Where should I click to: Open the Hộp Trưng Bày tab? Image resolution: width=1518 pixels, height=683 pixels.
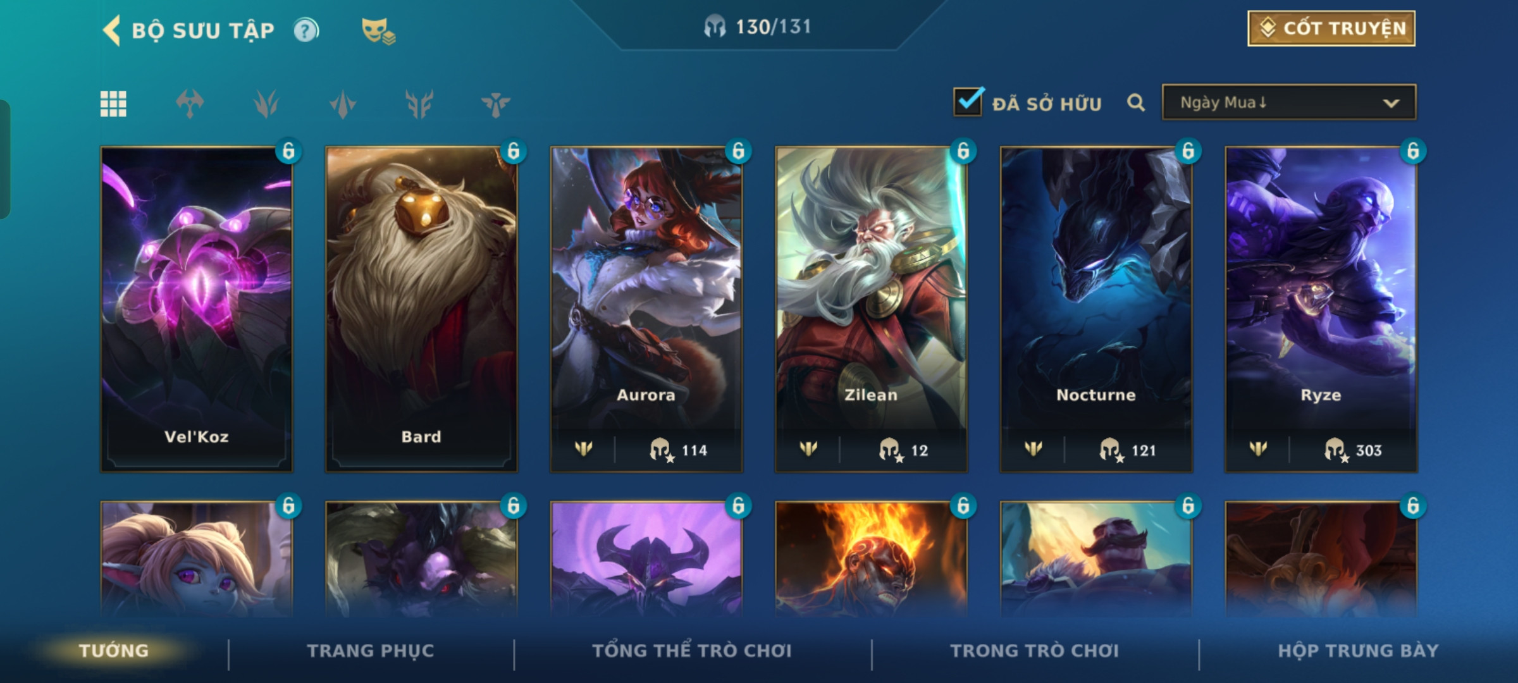point(1358,651)
